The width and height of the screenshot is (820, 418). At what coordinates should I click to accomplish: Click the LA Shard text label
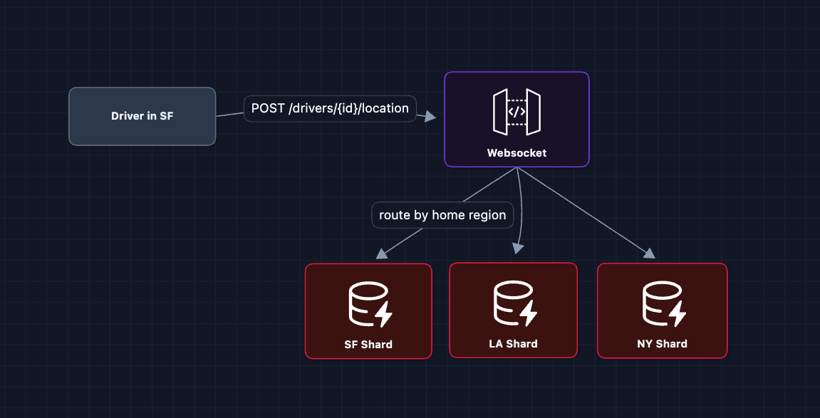[513, 343]
